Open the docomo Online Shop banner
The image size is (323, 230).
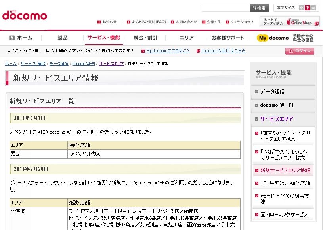tap(290, 21)
